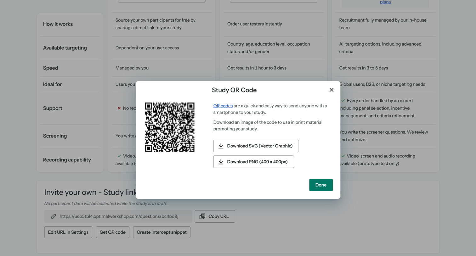Viewport: 476px width, 256px height.
Task: Click the link icon in study URL field
Action: click(x=54, y=216)
